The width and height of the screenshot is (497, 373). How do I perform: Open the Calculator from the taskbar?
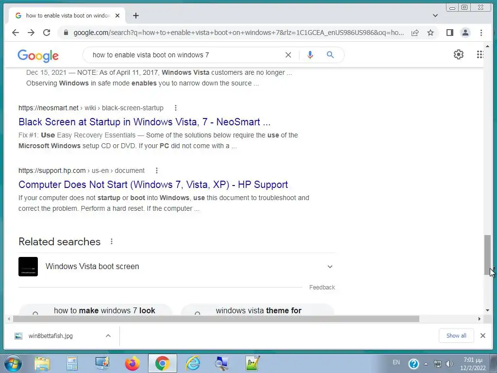(x=72, y=363)
